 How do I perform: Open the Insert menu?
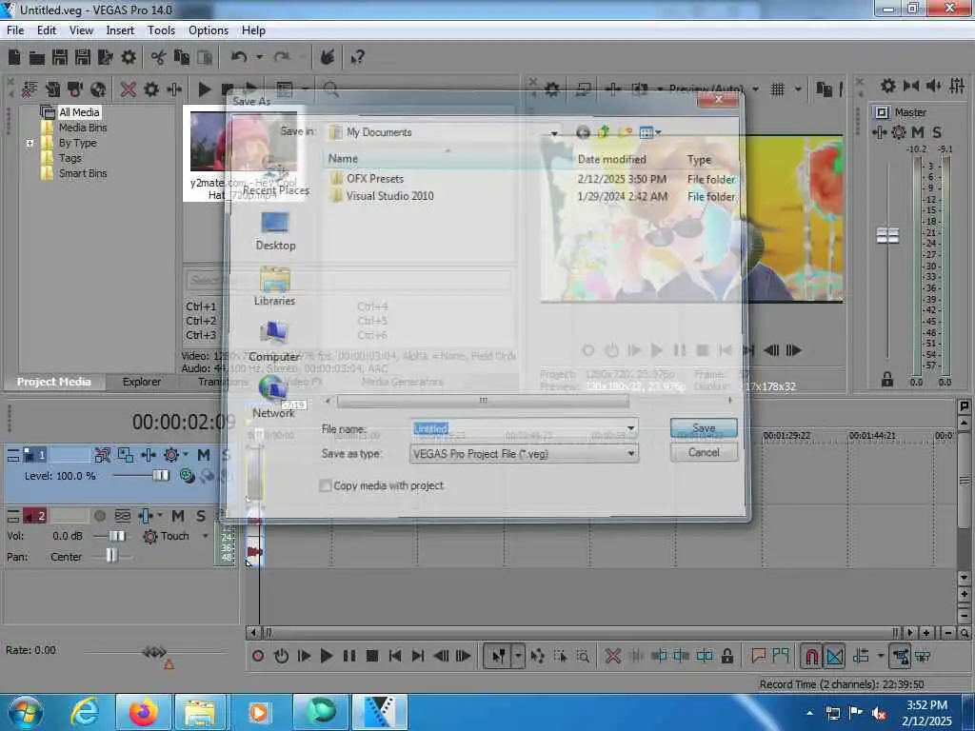(120, 30)
